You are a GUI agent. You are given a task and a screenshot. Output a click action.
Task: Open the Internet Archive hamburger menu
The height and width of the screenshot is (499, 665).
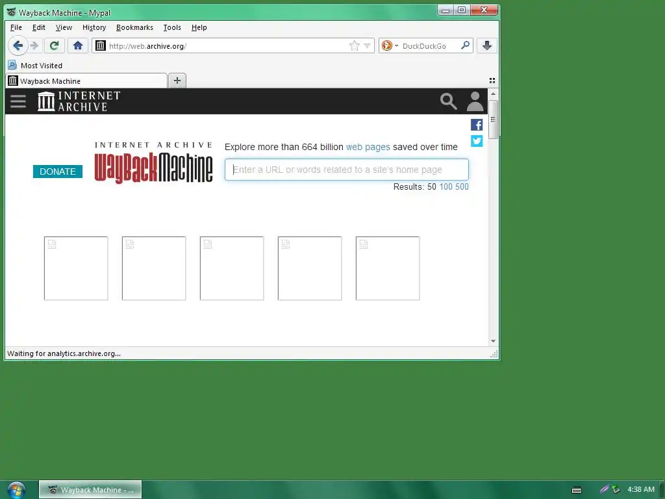point(18,101)
